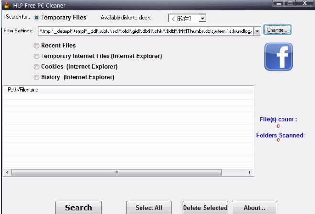The width and height of the screenshot is (315, 214).
Task: Close the HLP Free PC Cleaner window
Action: pos(304,3)
